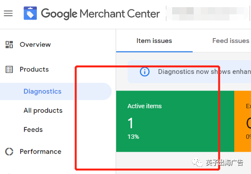251x174 pixels.
Task: Switch to the Item issues tab
Action: tap(154, 41)
